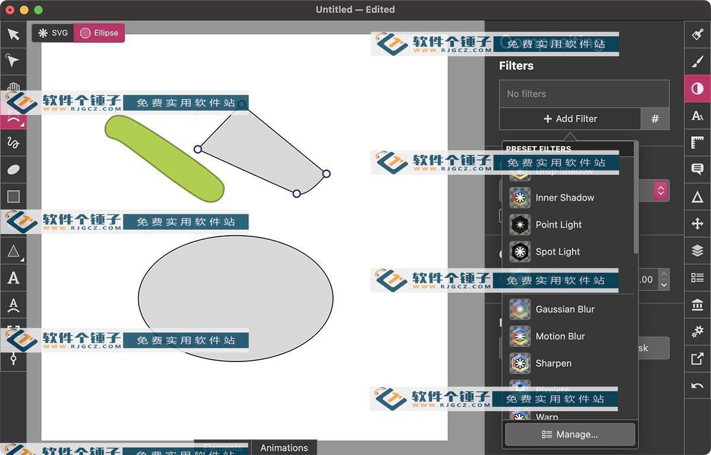711x455 pixels.
Task: Select the triangle polygon tool
Action: (13, 251)
